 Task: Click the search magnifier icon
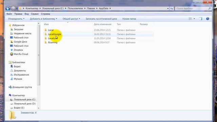tap(210, 8)
